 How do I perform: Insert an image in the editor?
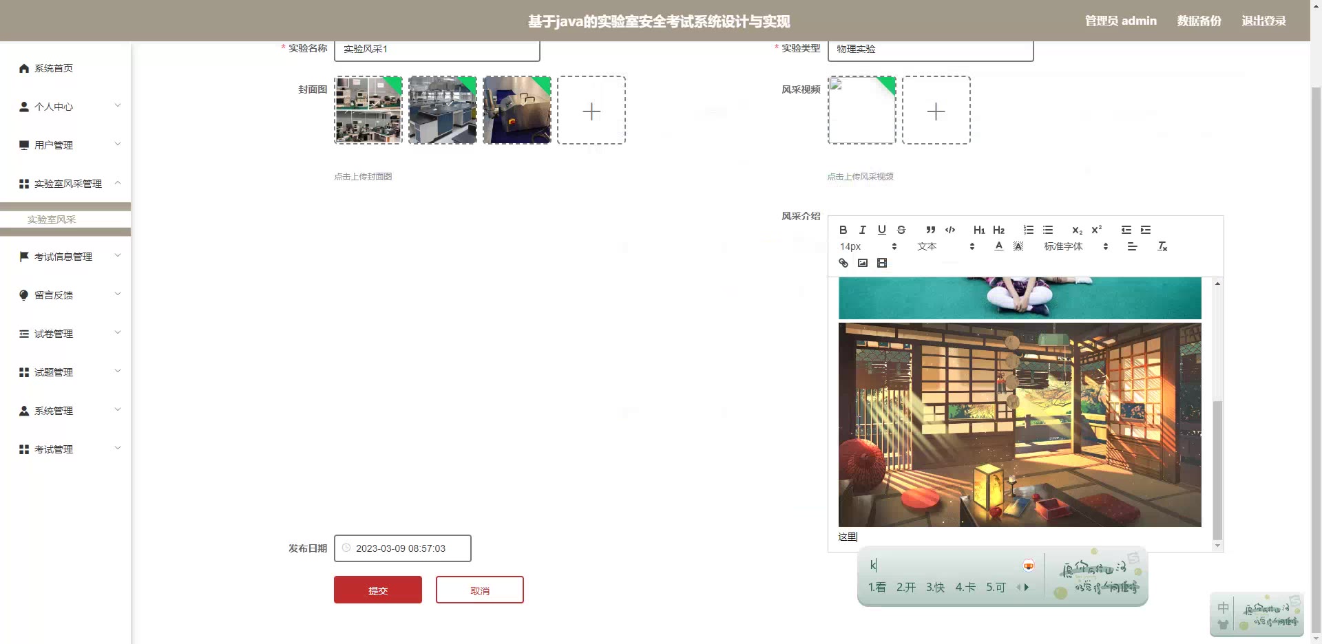point(862,263)
